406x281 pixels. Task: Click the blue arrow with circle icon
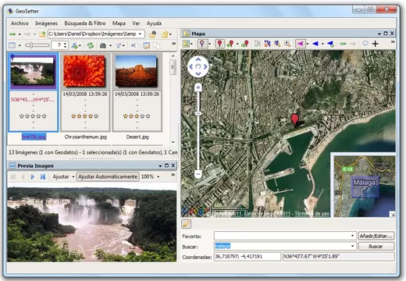330,44
